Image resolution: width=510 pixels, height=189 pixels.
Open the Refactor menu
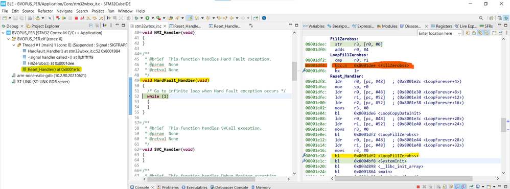[45, 11]
